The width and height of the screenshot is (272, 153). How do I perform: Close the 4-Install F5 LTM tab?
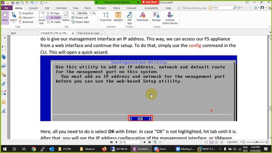(x=73, y=33)
